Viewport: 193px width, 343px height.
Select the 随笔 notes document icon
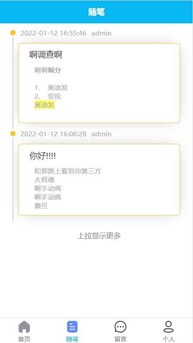pyautogui.click(x=72, y=327)
